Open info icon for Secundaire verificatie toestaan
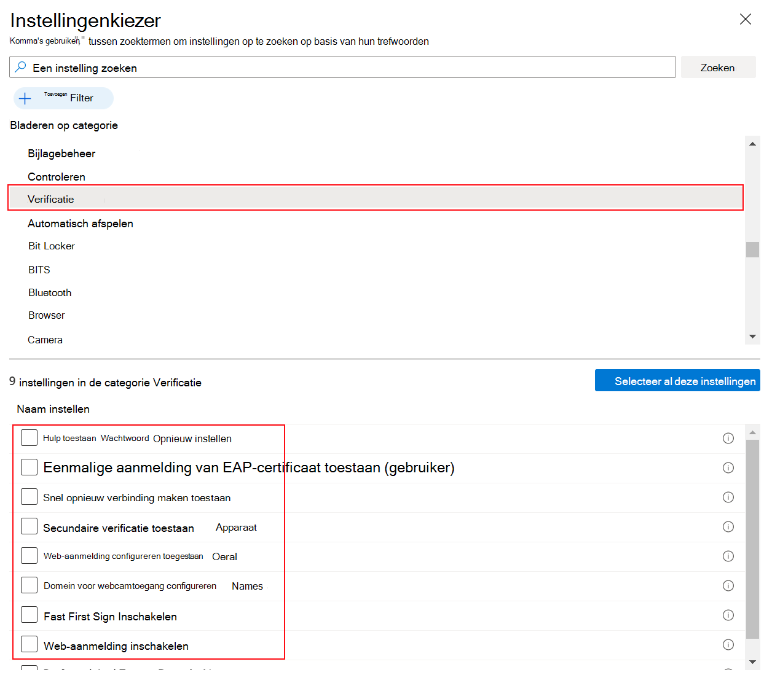 728,526
